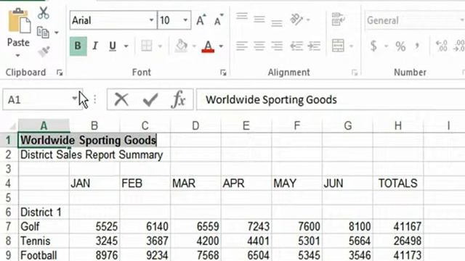Select Tennis total cell 26498
The height and width of the screenshot is (261, 465).
398,241
